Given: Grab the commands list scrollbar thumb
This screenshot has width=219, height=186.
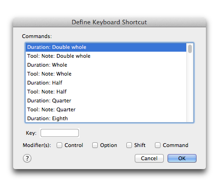Looking at the screenshot, I should coord(190,49).
